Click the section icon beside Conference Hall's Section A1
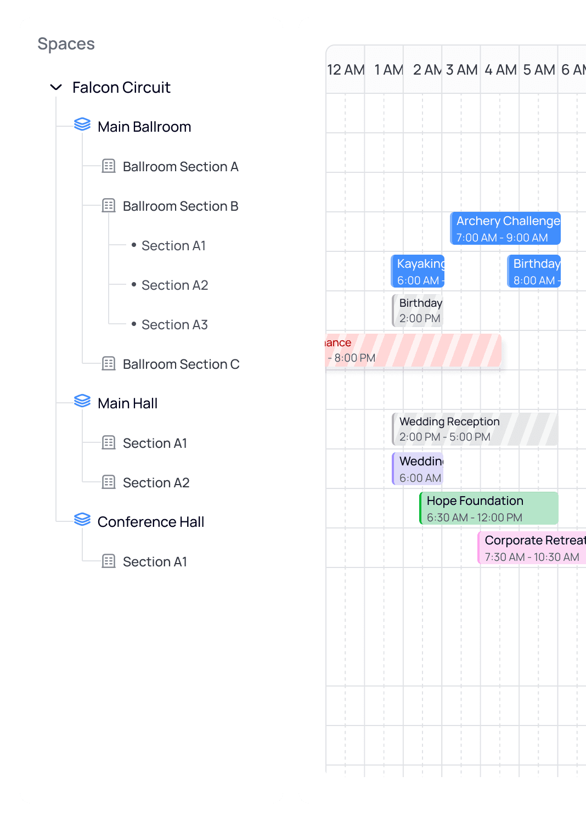586x821 pixels. tap(108, 561)
